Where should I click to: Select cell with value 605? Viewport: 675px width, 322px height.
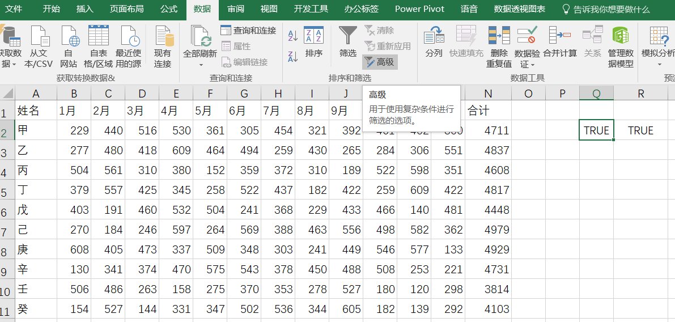(x=346, y=308)
